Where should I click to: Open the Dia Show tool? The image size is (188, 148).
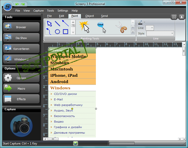(21, 38)
